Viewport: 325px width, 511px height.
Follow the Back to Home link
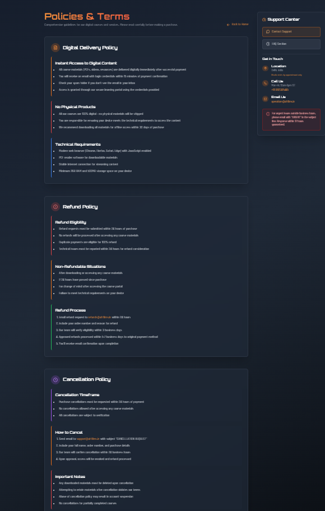tap(238, 25)
